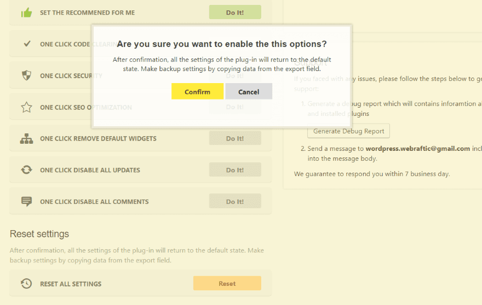Click the 'ONE CLICK REMOVE DEFAULT WIDGETS' label
The image size is (482, 305).
[98, 138]
